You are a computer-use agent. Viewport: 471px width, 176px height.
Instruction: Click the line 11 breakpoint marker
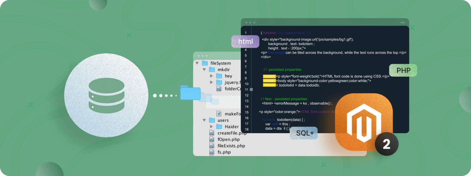[x=251, y=89]
